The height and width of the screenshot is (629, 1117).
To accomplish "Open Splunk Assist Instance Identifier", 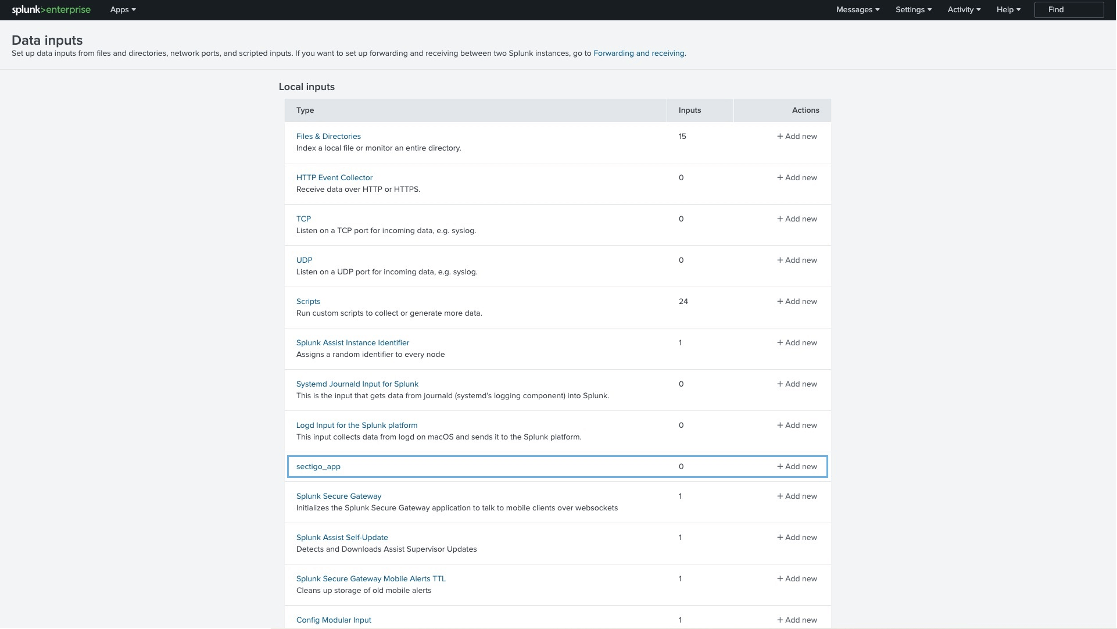I will (x=353, y=343).
